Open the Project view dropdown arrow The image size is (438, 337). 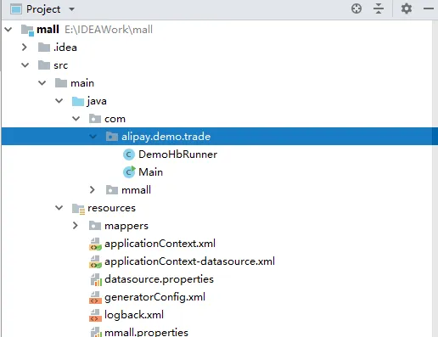coord(72,9)
